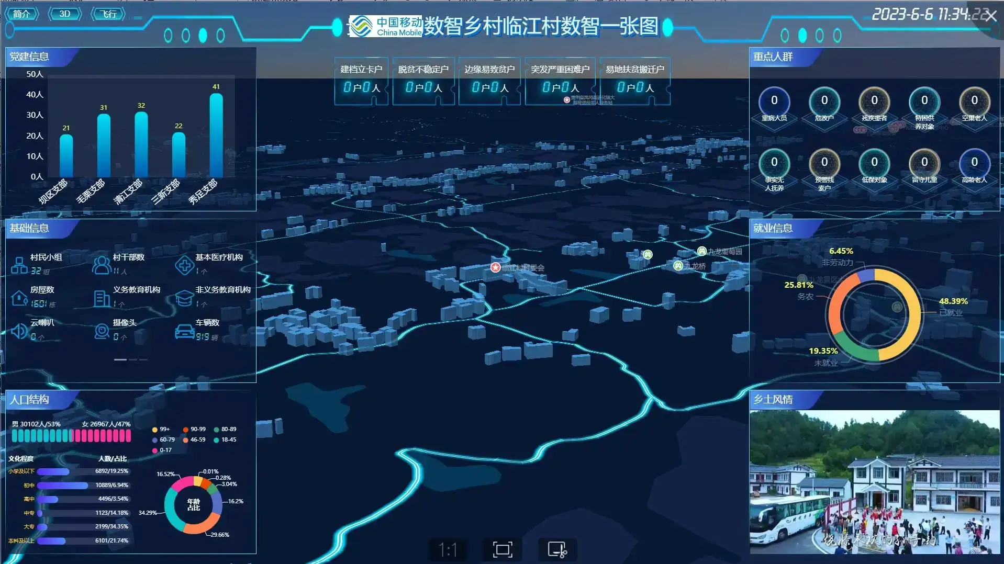The height and width of the screenshot is (564, 1004).
Task: Click the camera (摄像头) icon
Action: 102,331
